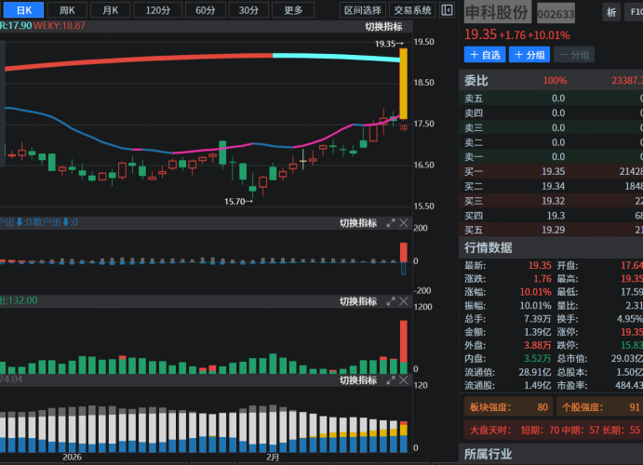Switch to 周K weekly chart

(x=68, y=10)
